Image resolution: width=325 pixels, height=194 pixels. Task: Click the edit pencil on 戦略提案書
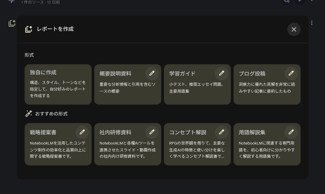click(82, 132)
